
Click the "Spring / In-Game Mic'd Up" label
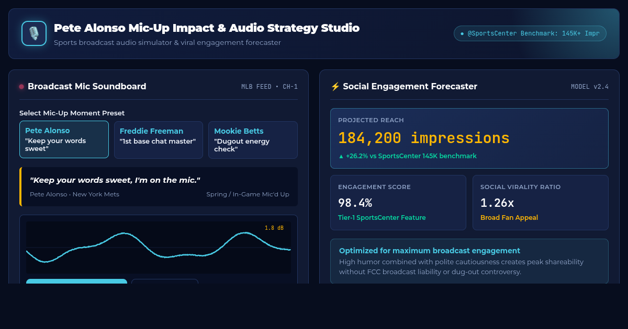pos(248,194)
